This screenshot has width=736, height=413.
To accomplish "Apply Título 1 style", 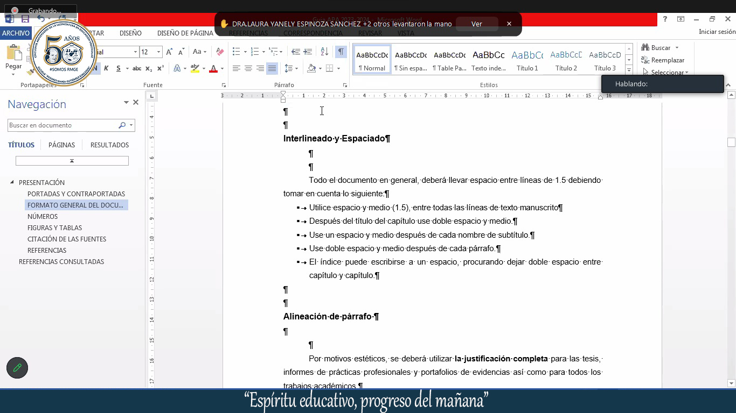I will 527,60.
